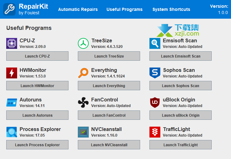This screenshot has height=159, width=231.
Task: Click the RepairKit wrench logo icon
Action: coord(9,9)
